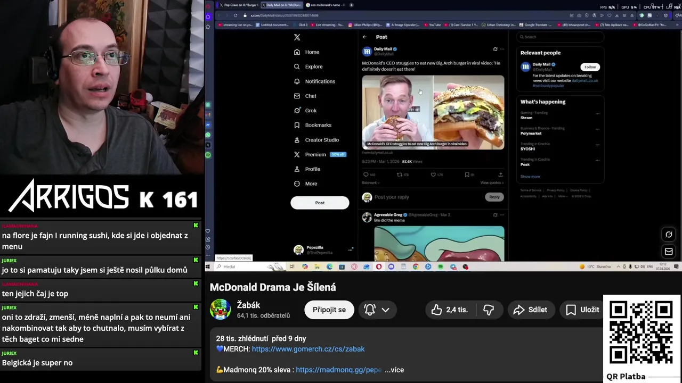The width and height of the screenshot is (682, 383).
Task: Open Žabák channel avatar
Action: [221, 310]
